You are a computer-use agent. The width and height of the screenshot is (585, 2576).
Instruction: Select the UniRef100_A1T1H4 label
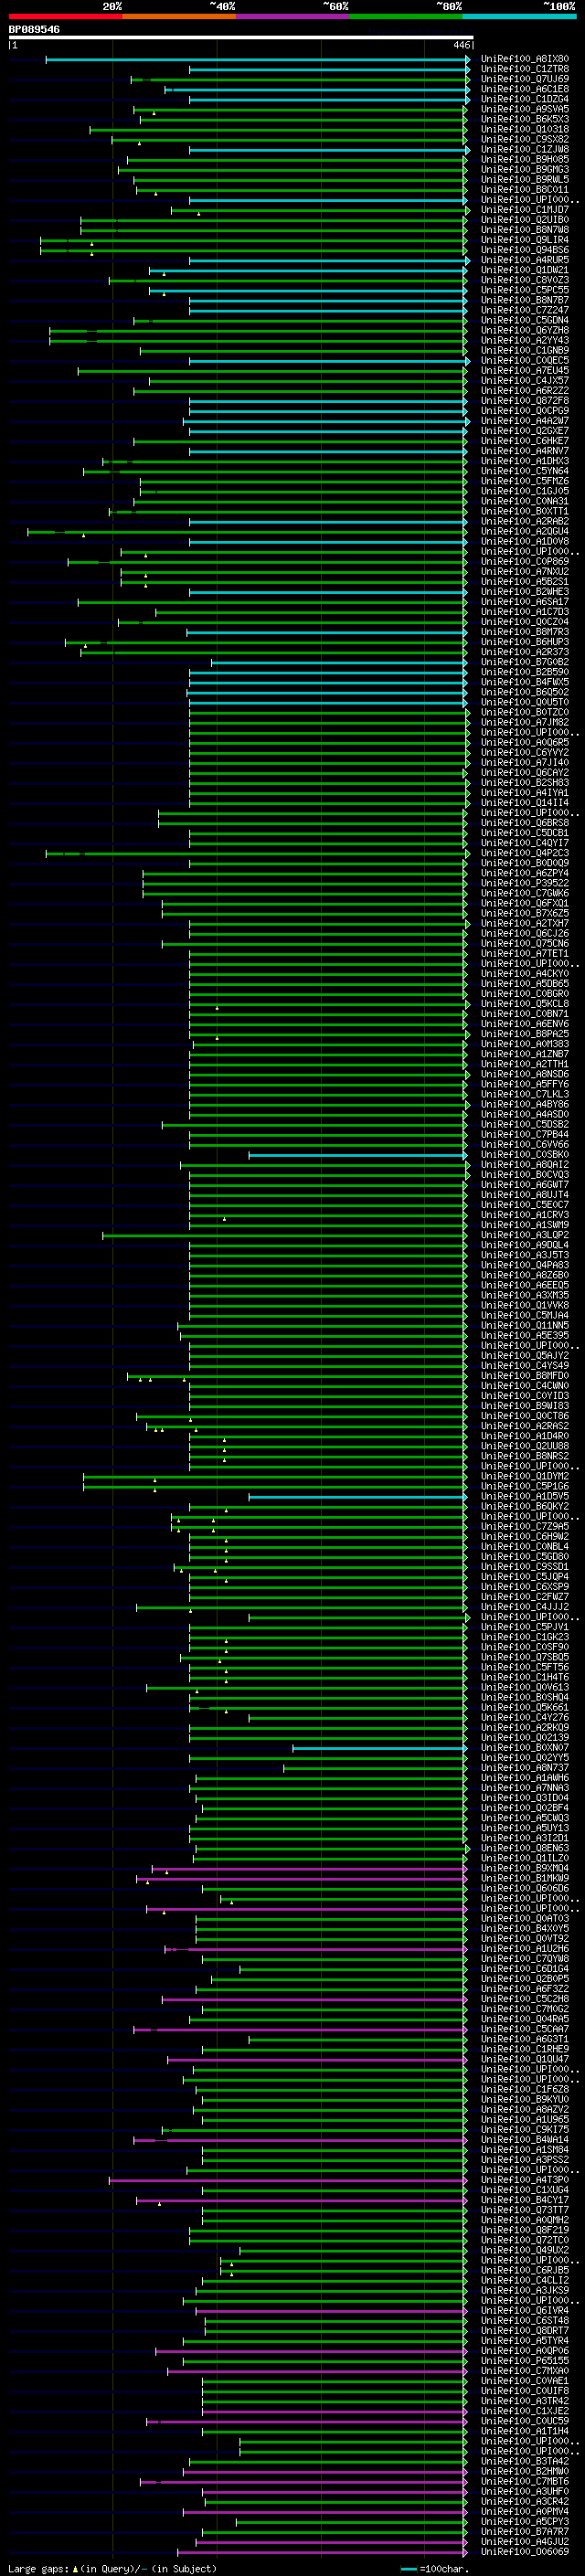coord(525,2431)
